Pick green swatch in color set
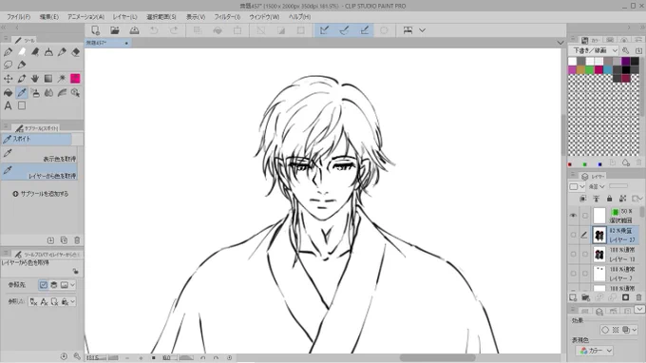This screenshot has width=646, height=363. pos(590,69)
